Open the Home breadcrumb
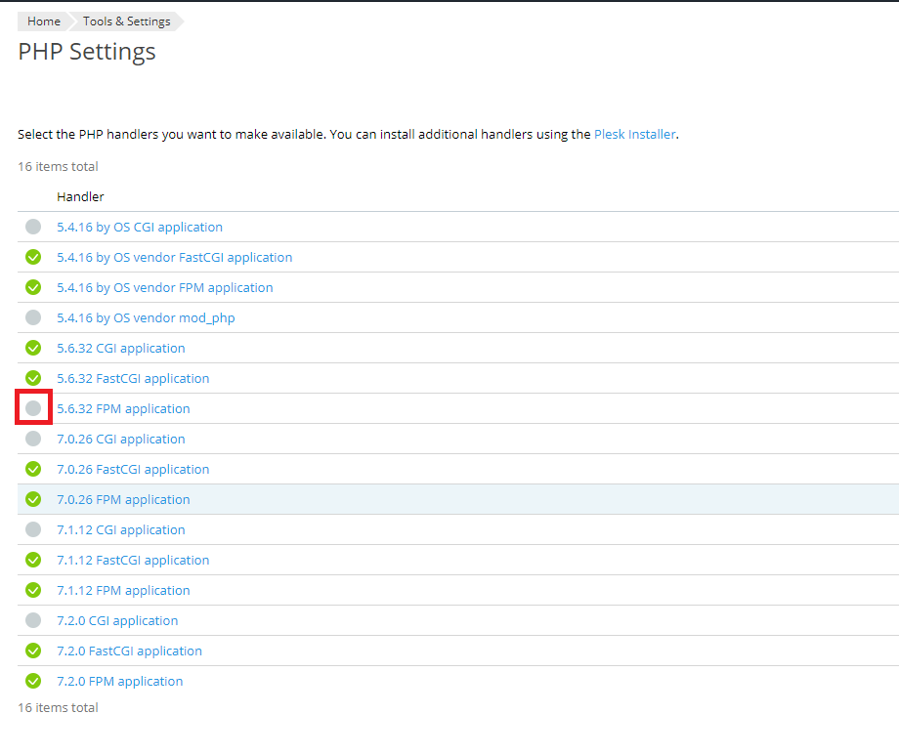This screenshot has height=756, width=899. 44,21
